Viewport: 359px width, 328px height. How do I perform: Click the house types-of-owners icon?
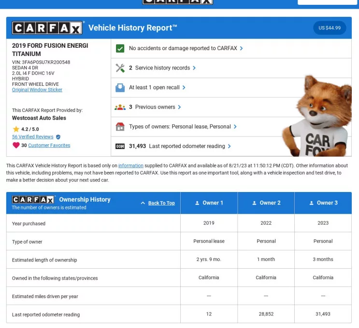click(x=120, y=127)
